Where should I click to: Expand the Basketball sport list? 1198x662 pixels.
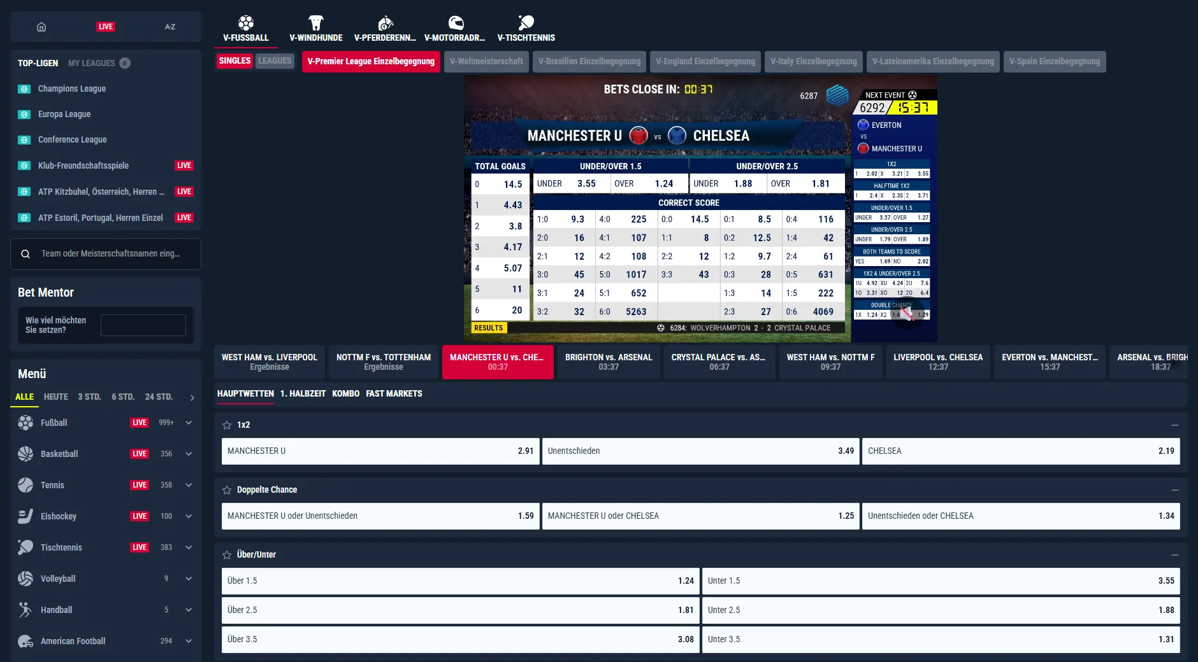click(189, 454)
